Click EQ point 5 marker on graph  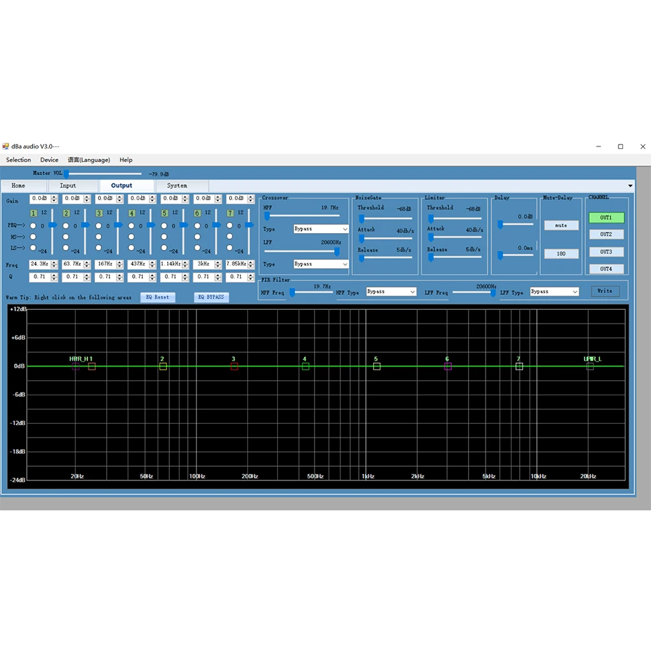click(376, 367)
